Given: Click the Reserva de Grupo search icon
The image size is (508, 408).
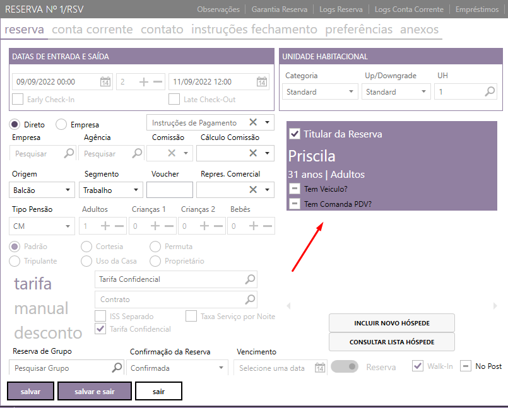Looking at the screenshot, I should coord(117,368).
